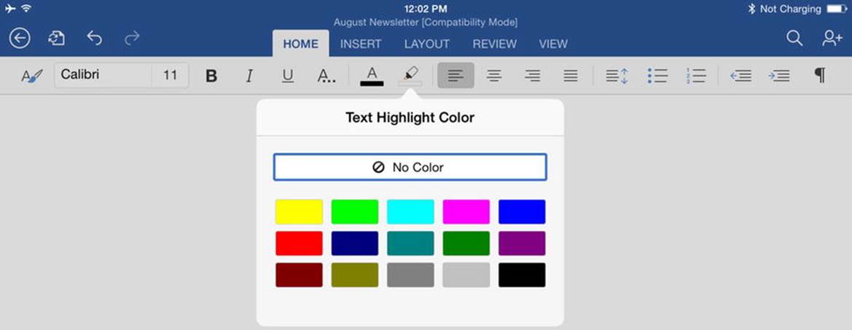Open the search magnifier

pos(794,38)
